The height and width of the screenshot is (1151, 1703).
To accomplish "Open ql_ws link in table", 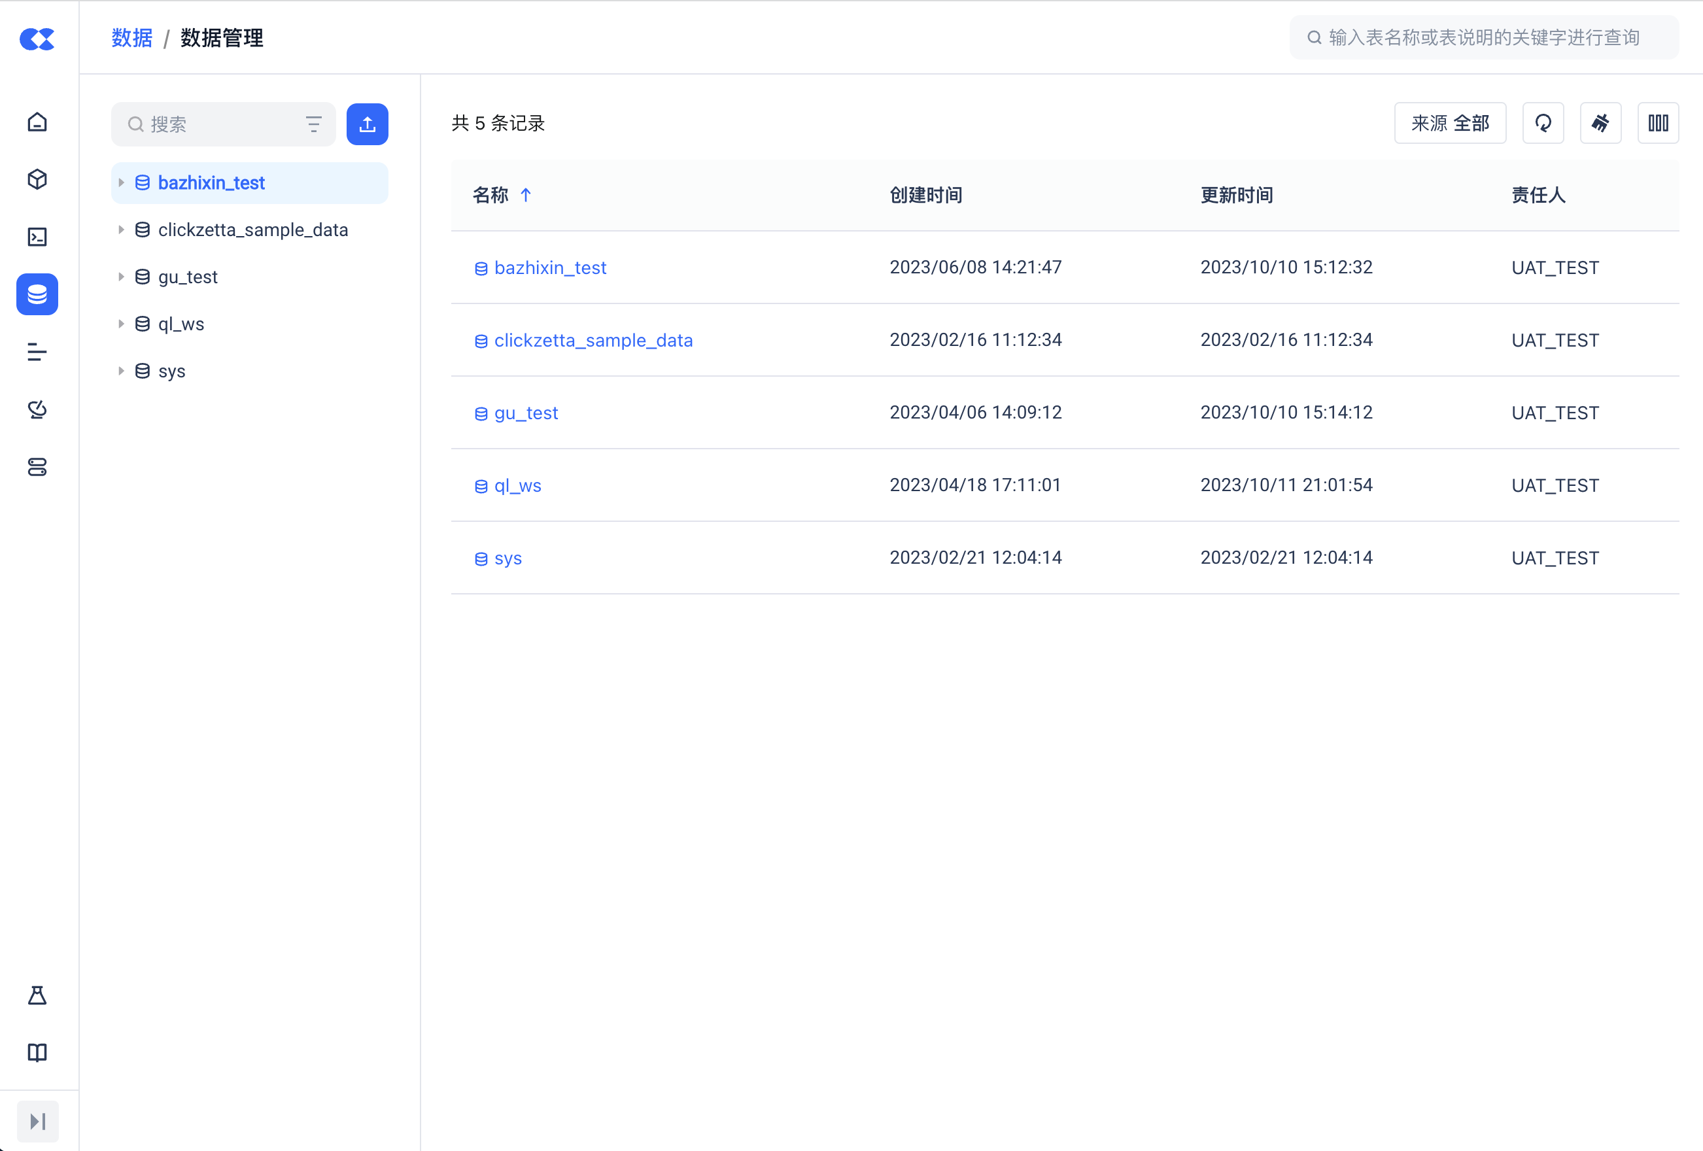I will pyautogui.click(x=517, y=486).
